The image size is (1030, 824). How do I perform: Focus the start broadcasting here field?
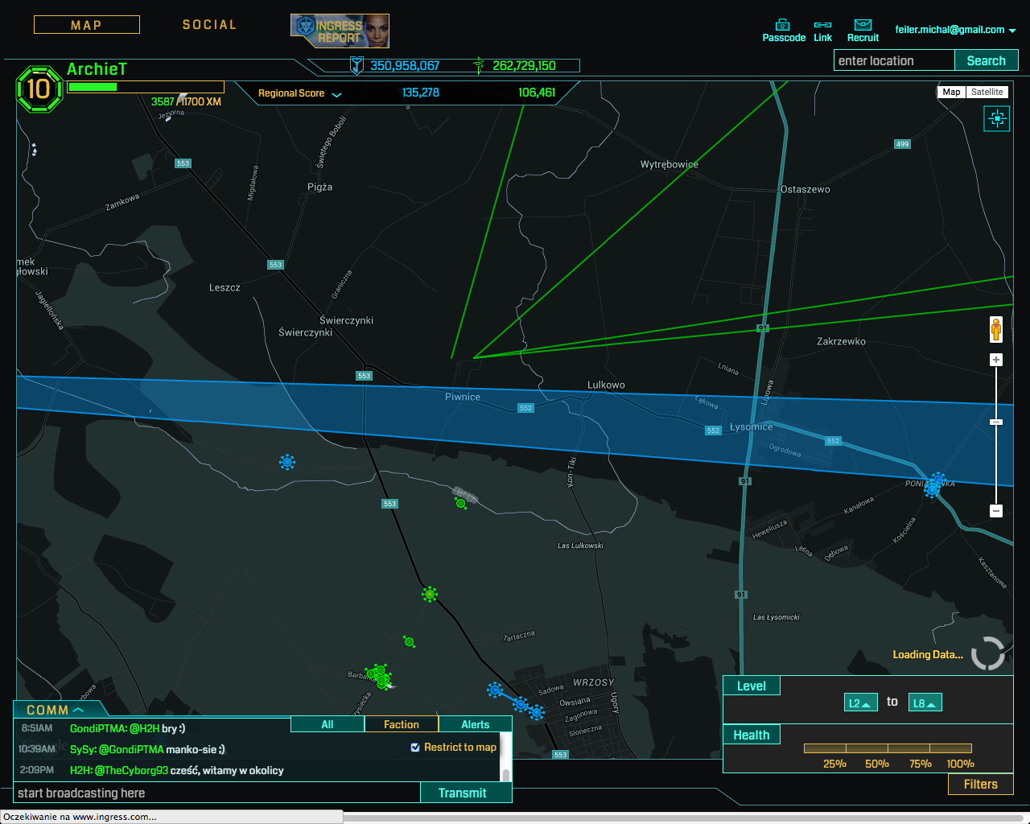tap(217, 793)
